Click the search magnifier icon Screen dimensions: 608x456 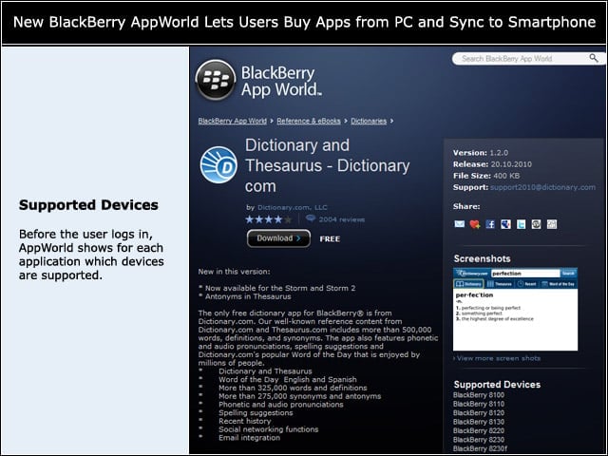(593, 58)
